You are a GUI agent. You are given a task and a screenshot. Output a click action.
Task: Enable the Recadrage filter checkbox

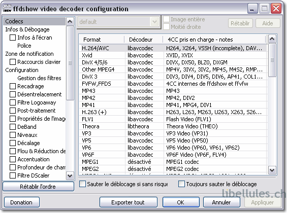point(13,86)
